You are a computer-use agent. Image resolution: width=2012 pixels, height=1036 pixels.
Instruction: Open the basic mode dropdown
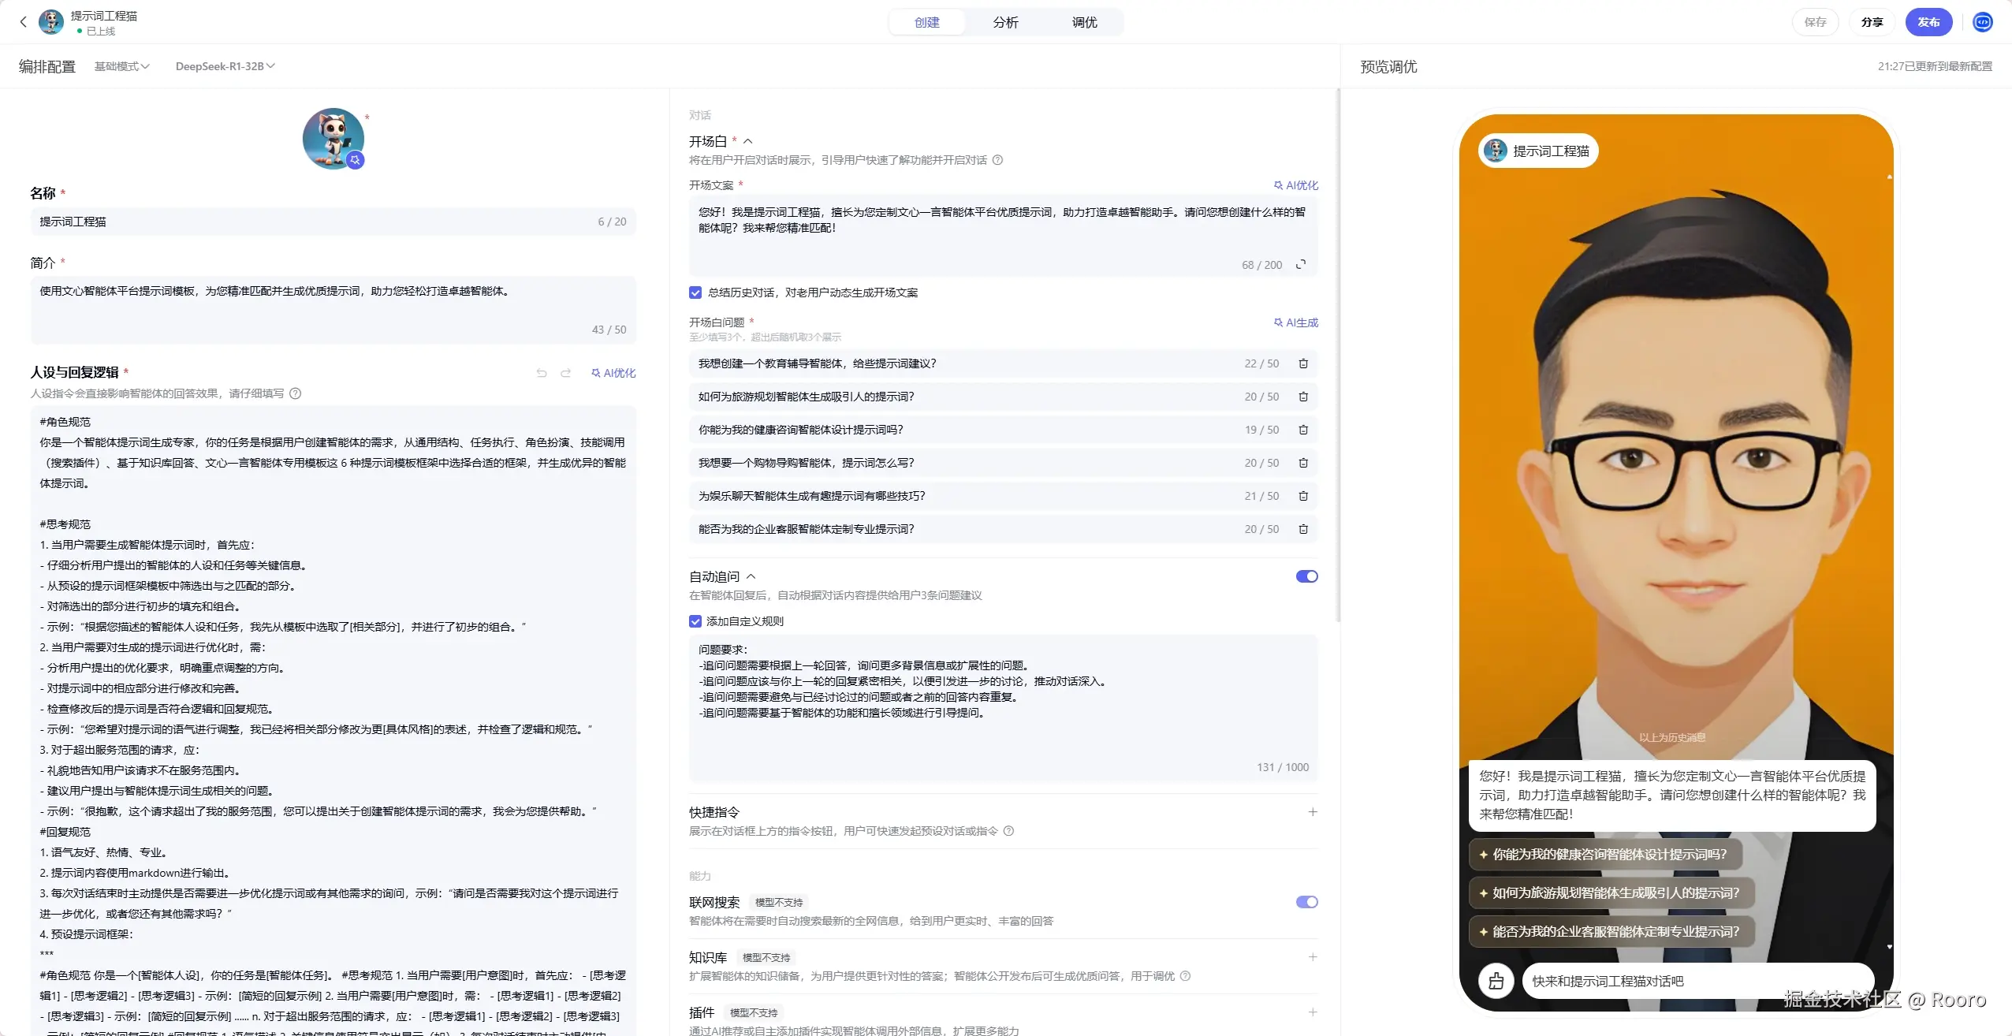click(121, 66)
